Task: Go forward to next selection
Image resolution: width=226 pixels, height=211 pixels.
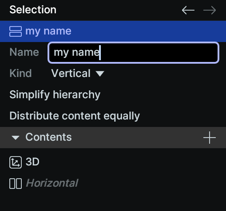Action: (210, 10)
